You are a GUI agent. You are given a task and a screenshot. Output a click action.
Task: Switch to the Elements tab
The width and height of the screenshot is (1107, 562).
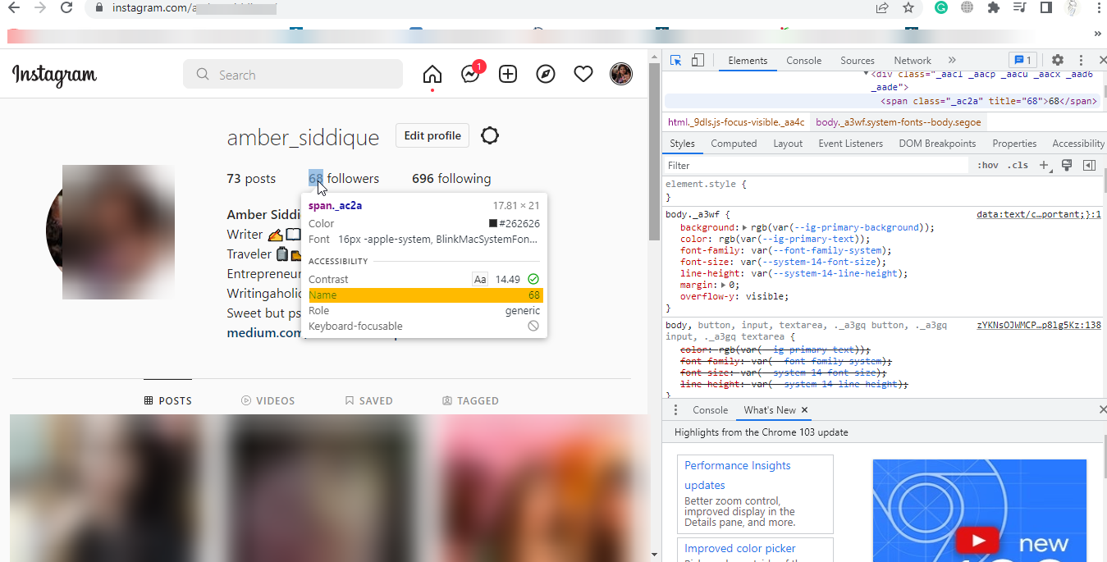[748, 61]
